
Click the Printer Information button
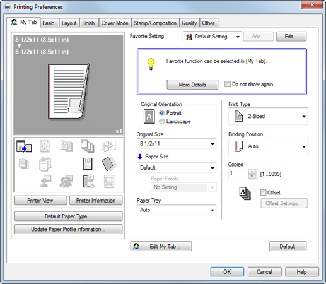point(96,201)
